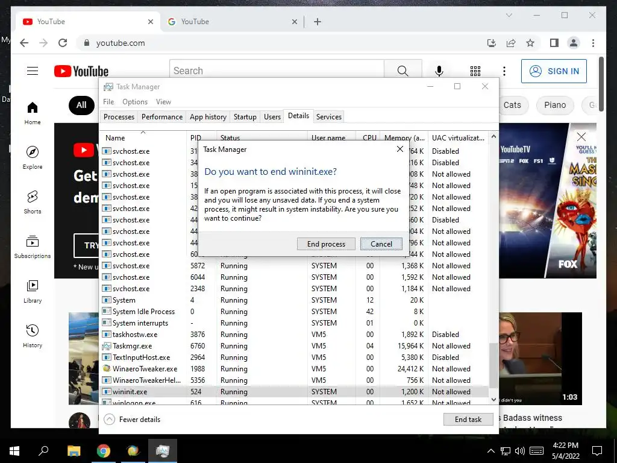Open Chrome profile avatar

pyautogui.click(x=574, y=43)
